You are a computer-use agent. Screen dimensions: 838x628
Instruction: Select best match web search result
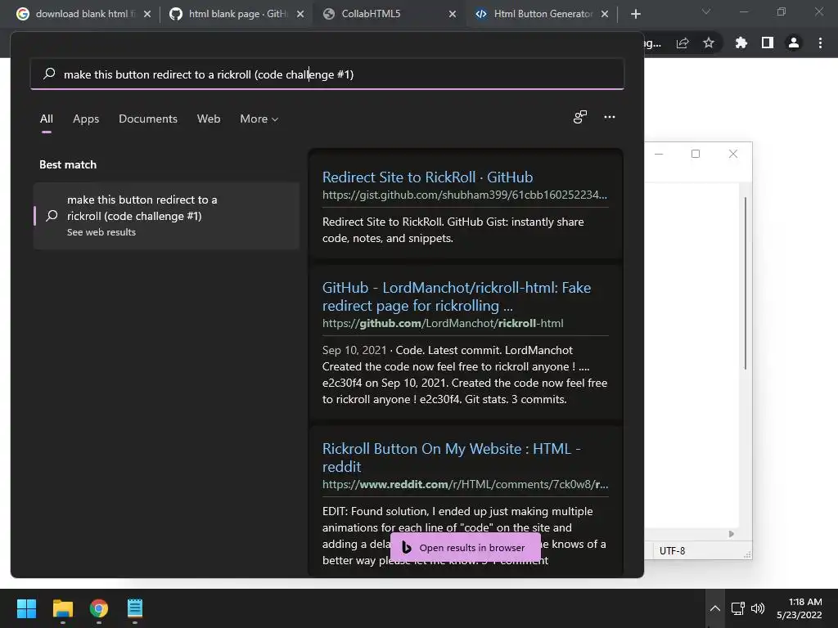tap(166, 216)
